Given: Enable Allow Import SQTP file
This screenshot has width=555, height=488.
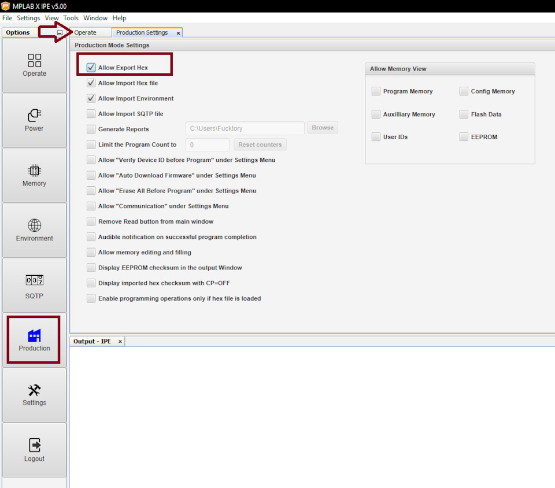Looking at the screenshot, I should point(91,113).
